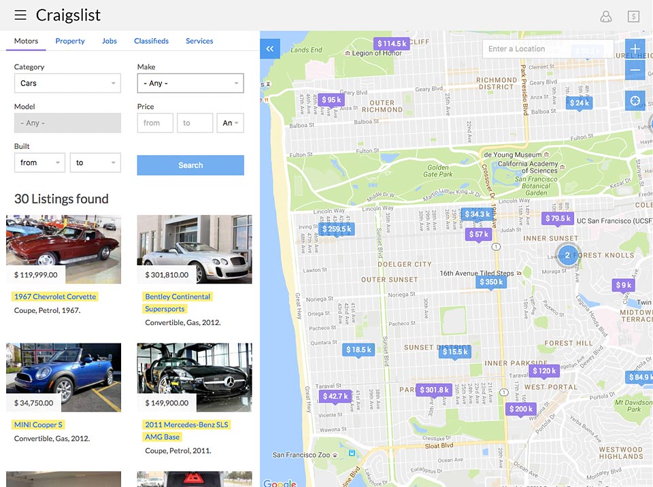Click the $119,999.00 price tag
Viewport: 653px width, 487px height.
pyautogui.click(x=36, y=275)
